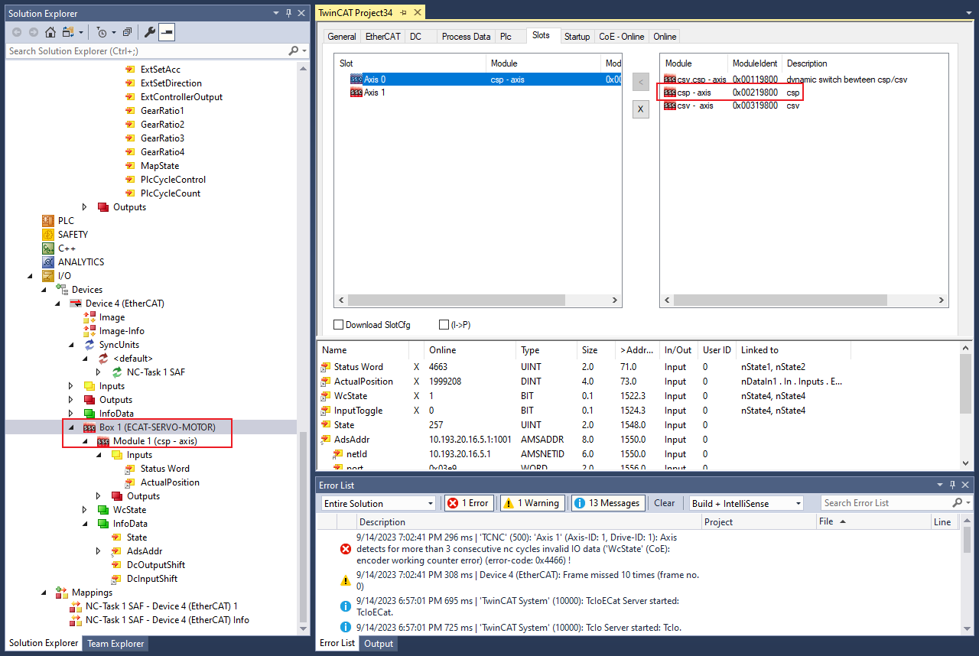Click the Clear button in Error List
Viewport: 979px width, 656px height.
tap(664, 503)
